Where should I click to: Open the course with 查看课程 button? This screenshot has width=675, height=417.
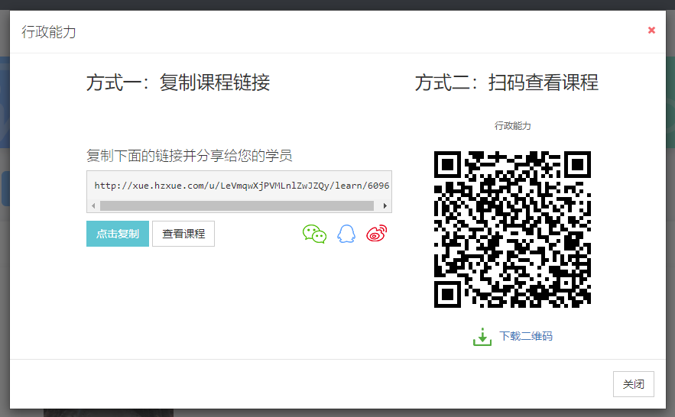[x=183, y=234]
